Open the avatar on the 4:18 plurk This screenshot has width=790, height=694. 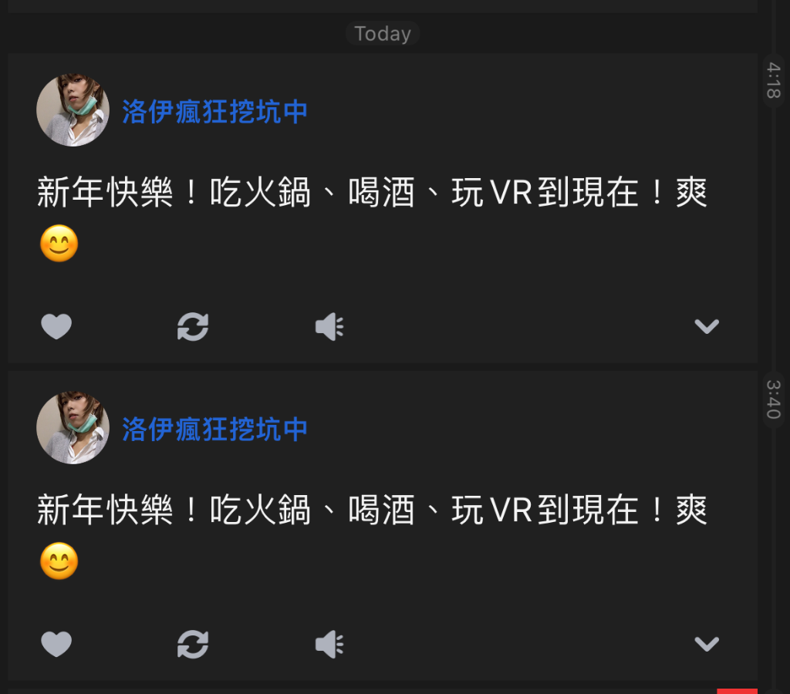(x=73, y=109)
